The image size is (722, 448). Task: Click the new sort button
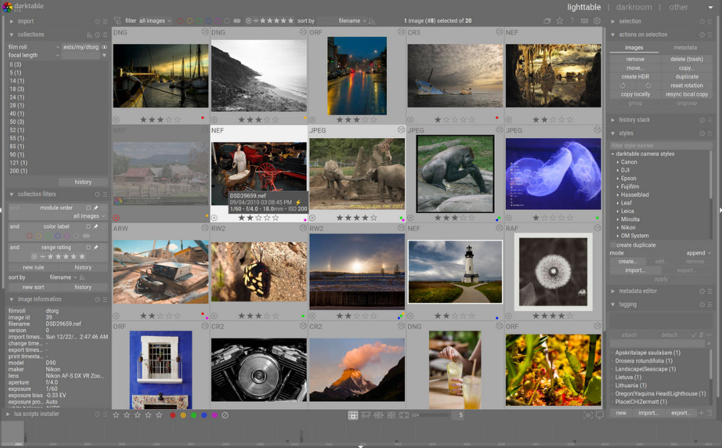tap(34, 287)
